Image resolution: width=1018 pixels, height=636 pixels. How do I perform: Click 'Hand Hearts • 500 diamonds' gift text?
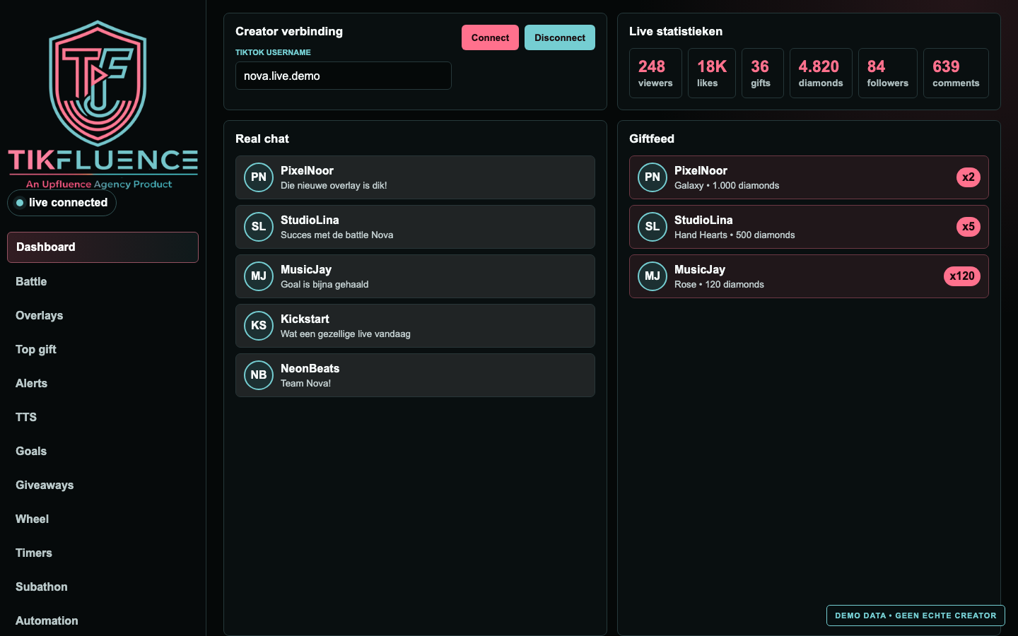pyautogui.click(x=735, y=235)
